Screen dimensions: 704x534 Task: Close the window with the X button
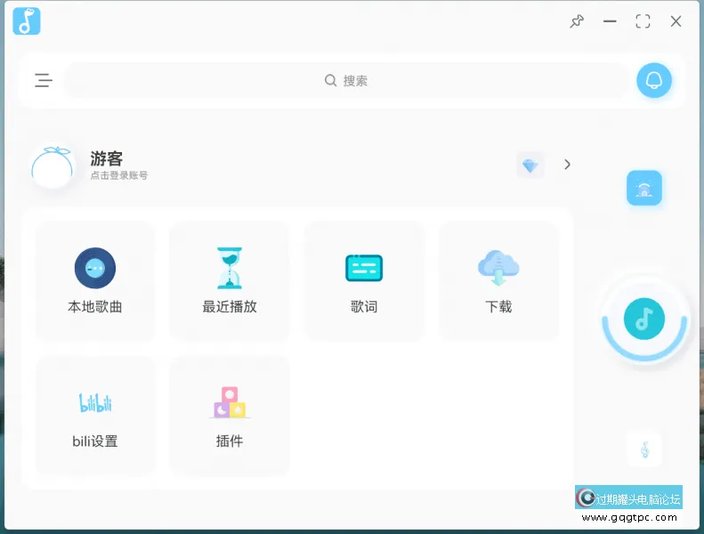[x=676, y=21]
